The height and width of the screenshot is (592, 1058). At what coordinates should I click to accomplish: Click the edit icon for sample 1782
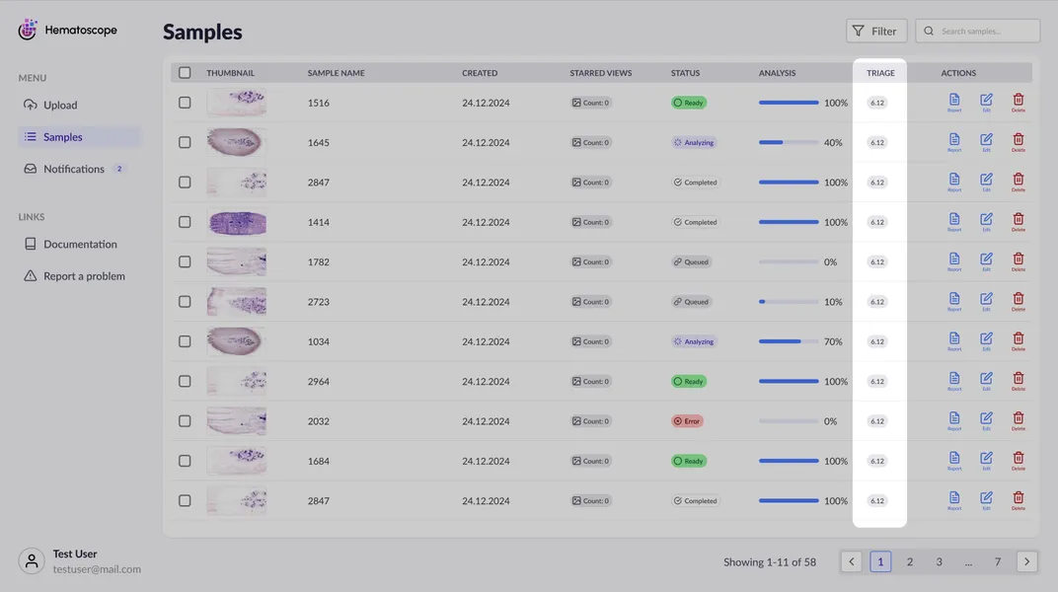click(x=986, y=260)
